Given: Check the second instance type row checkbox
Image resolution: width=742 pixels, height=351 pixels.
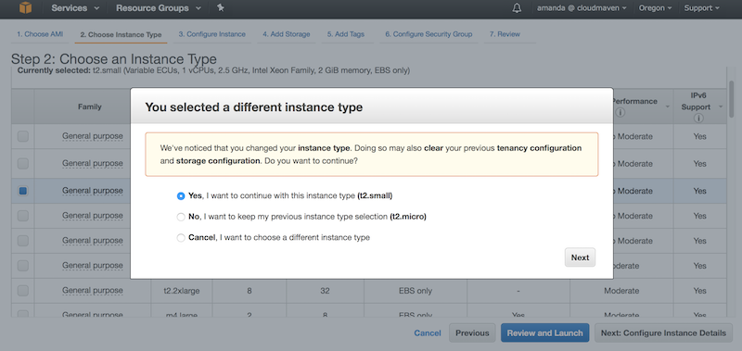Looking at the screenshot, I should (x=22, y=163).
